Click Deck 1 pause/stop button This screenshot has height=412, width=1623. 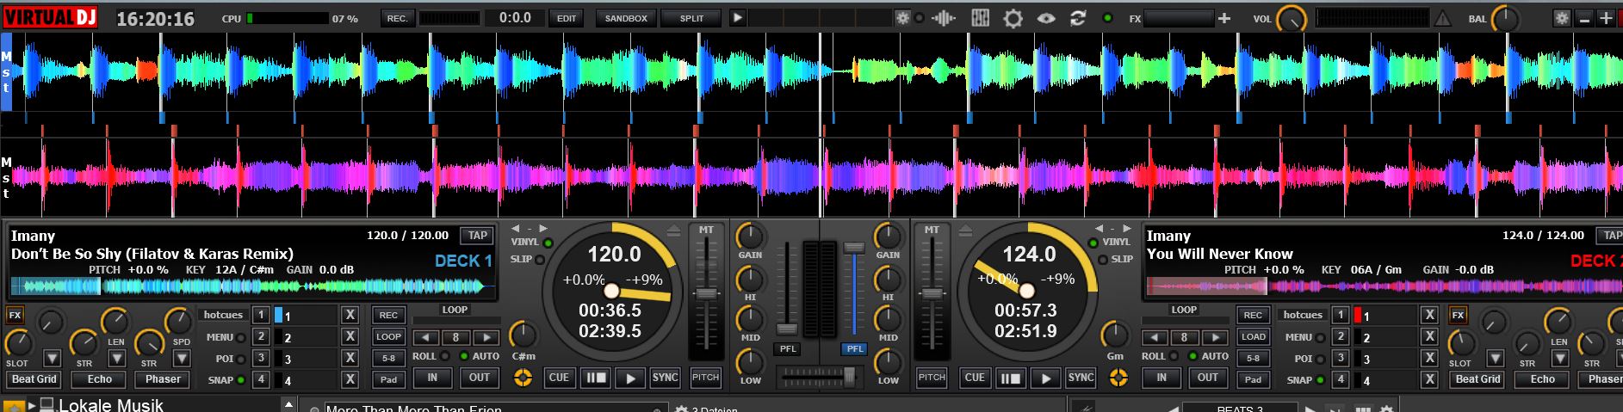(595, 378)
